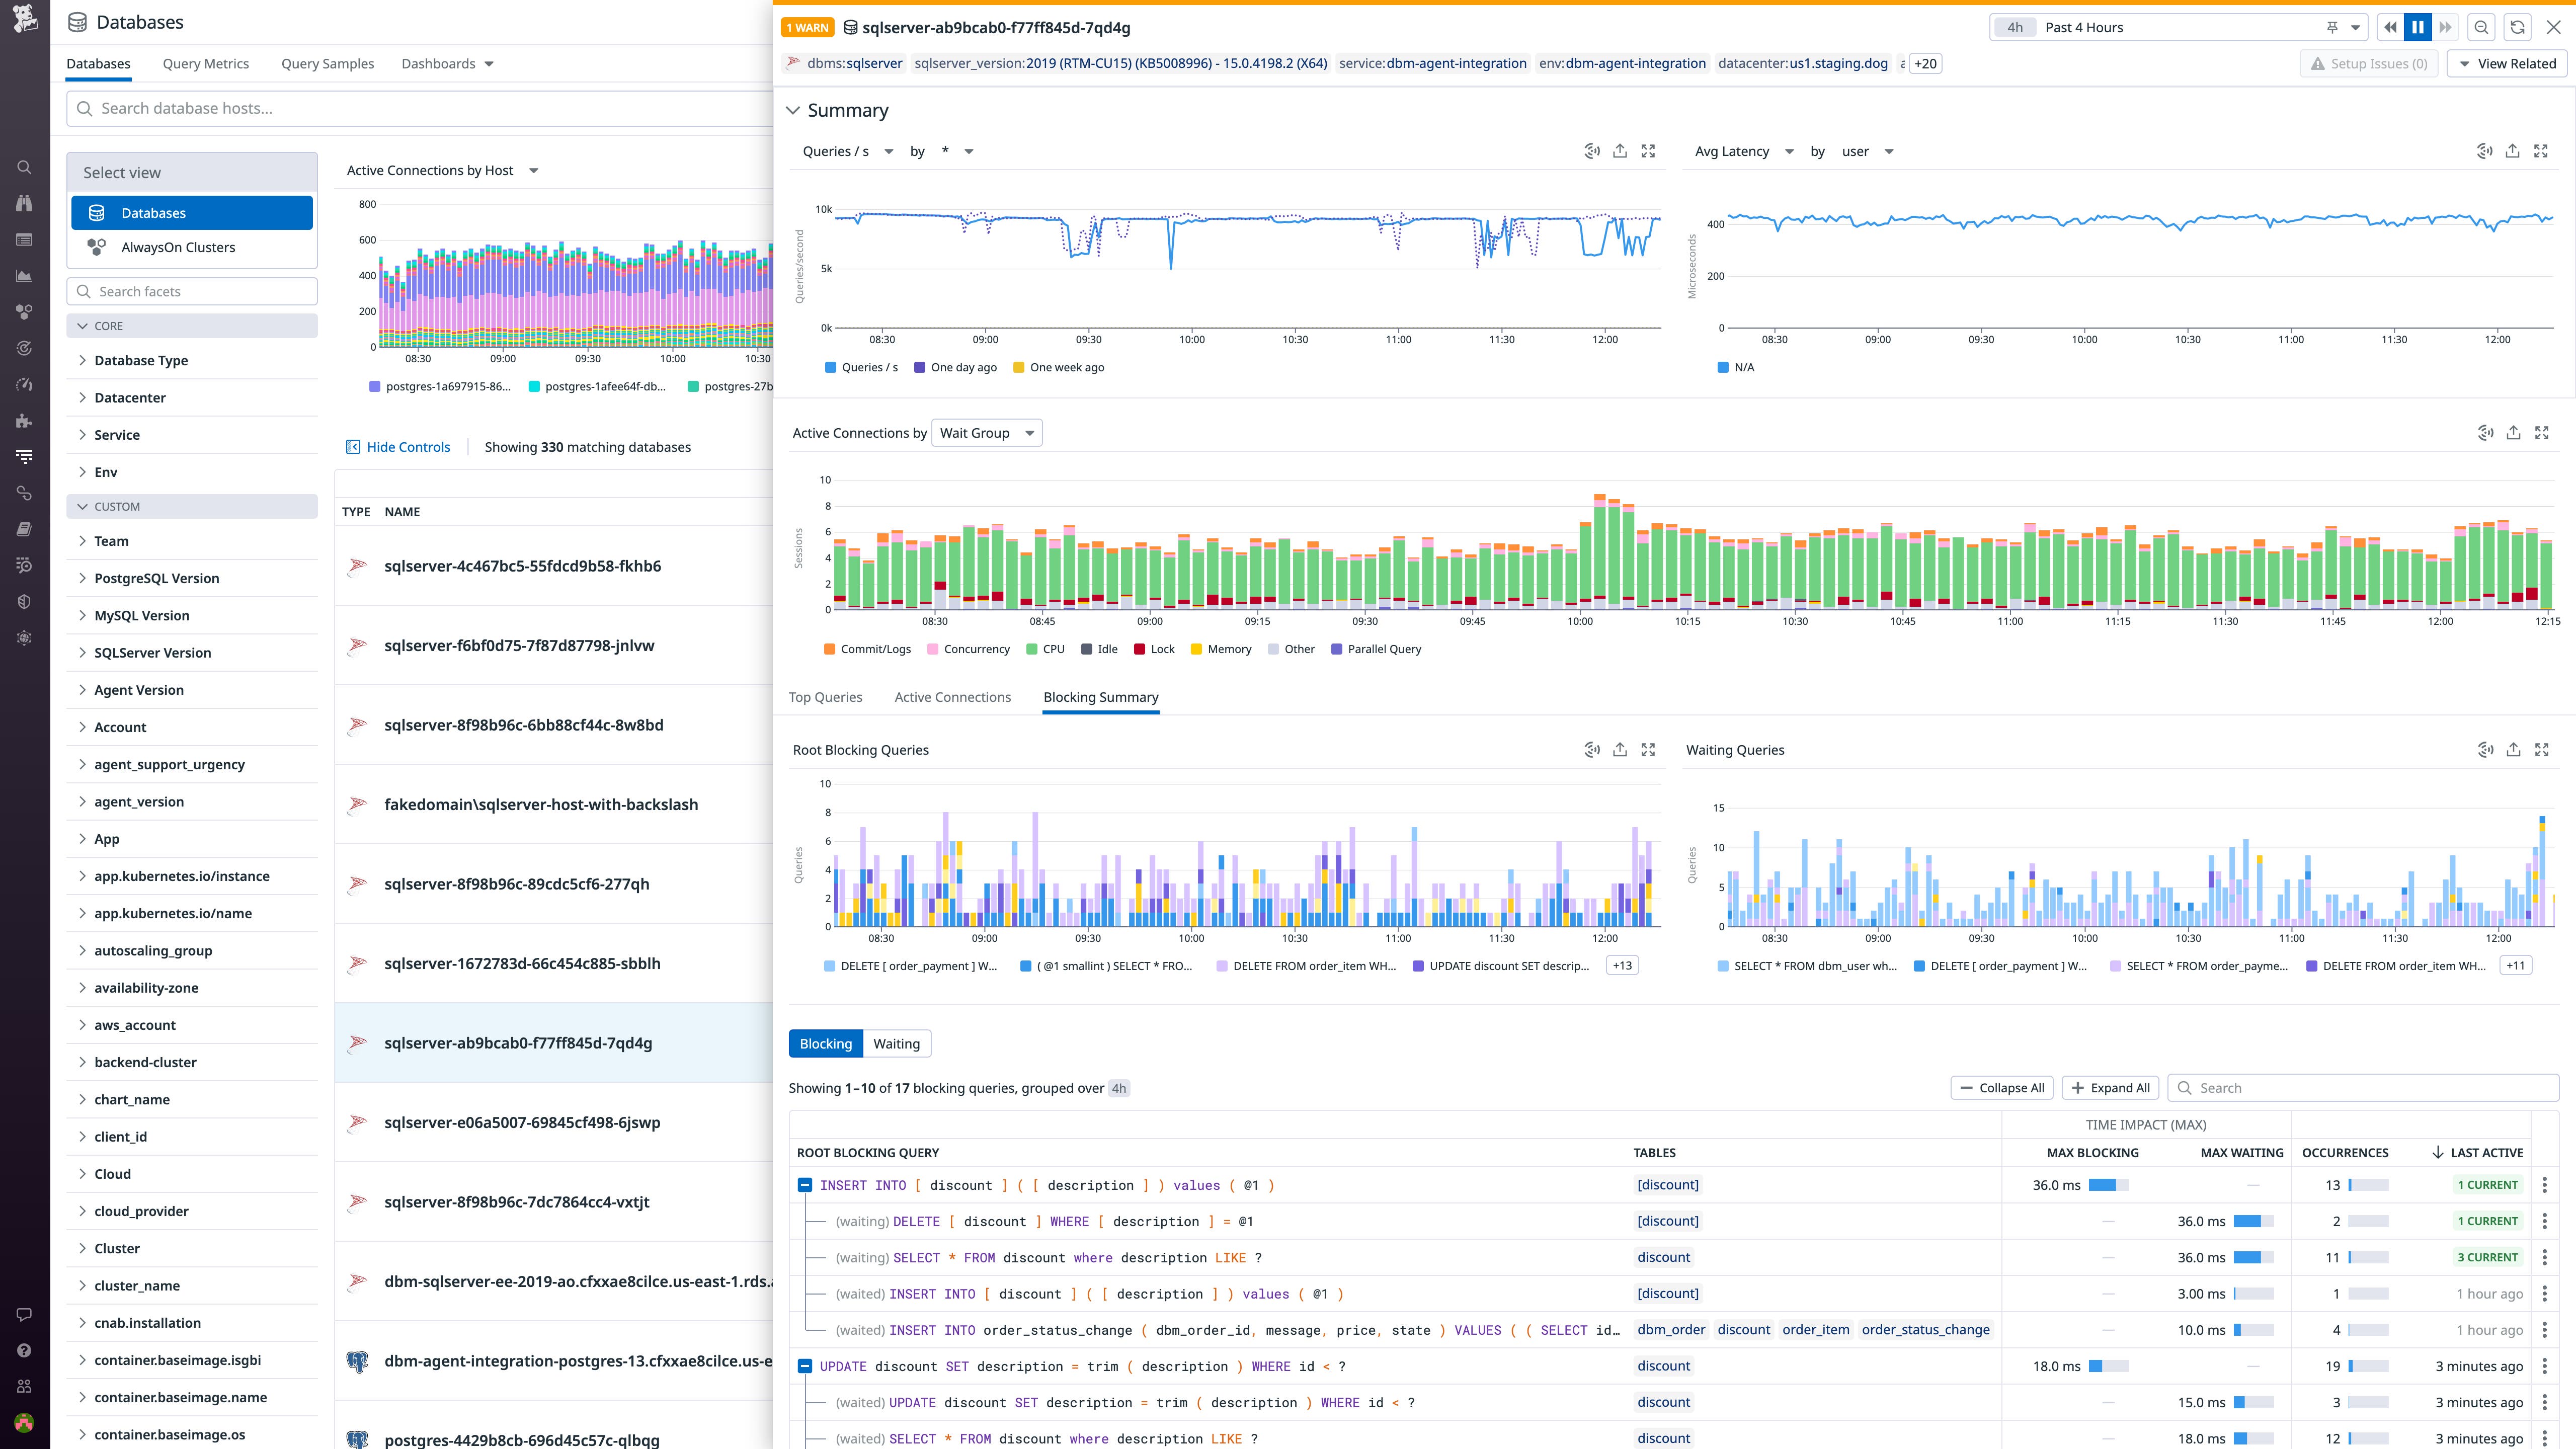Expand the Database Type facet
The height and width of the screenshot is (1449, 2576).
pyautogui.click(x=140, y=360)
